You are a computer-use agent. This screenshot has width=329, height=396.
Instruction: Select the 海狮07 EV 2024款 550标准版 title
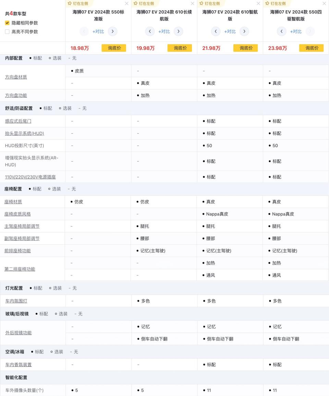click(x=98, y=15)
